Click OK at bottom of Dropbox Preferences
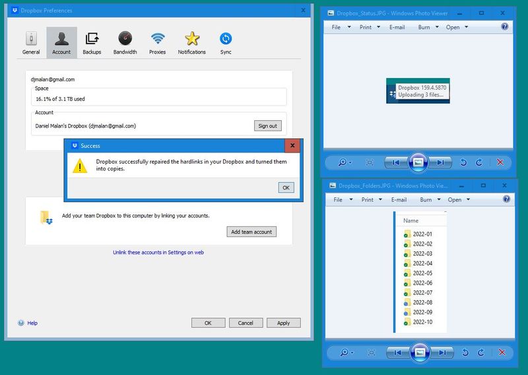 [208, 323]
